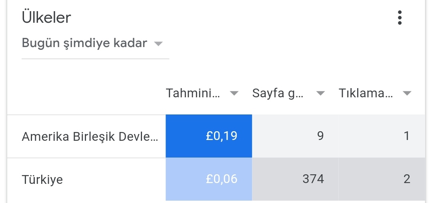
Task: Select the Türkiye row label
Action: click(42, 179)
